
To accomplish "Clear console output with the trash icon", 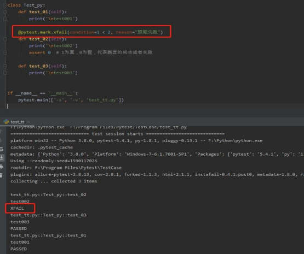I will point(1,175).
